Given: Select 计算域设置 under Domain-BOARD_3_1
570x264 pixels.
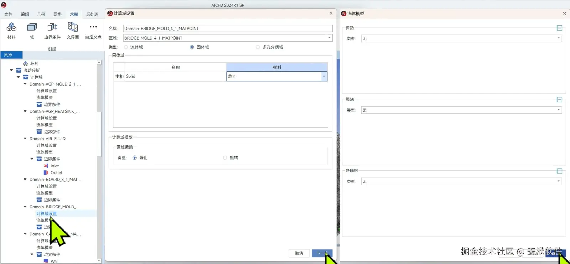Looking at the screenshot, I should click(47, 186).
